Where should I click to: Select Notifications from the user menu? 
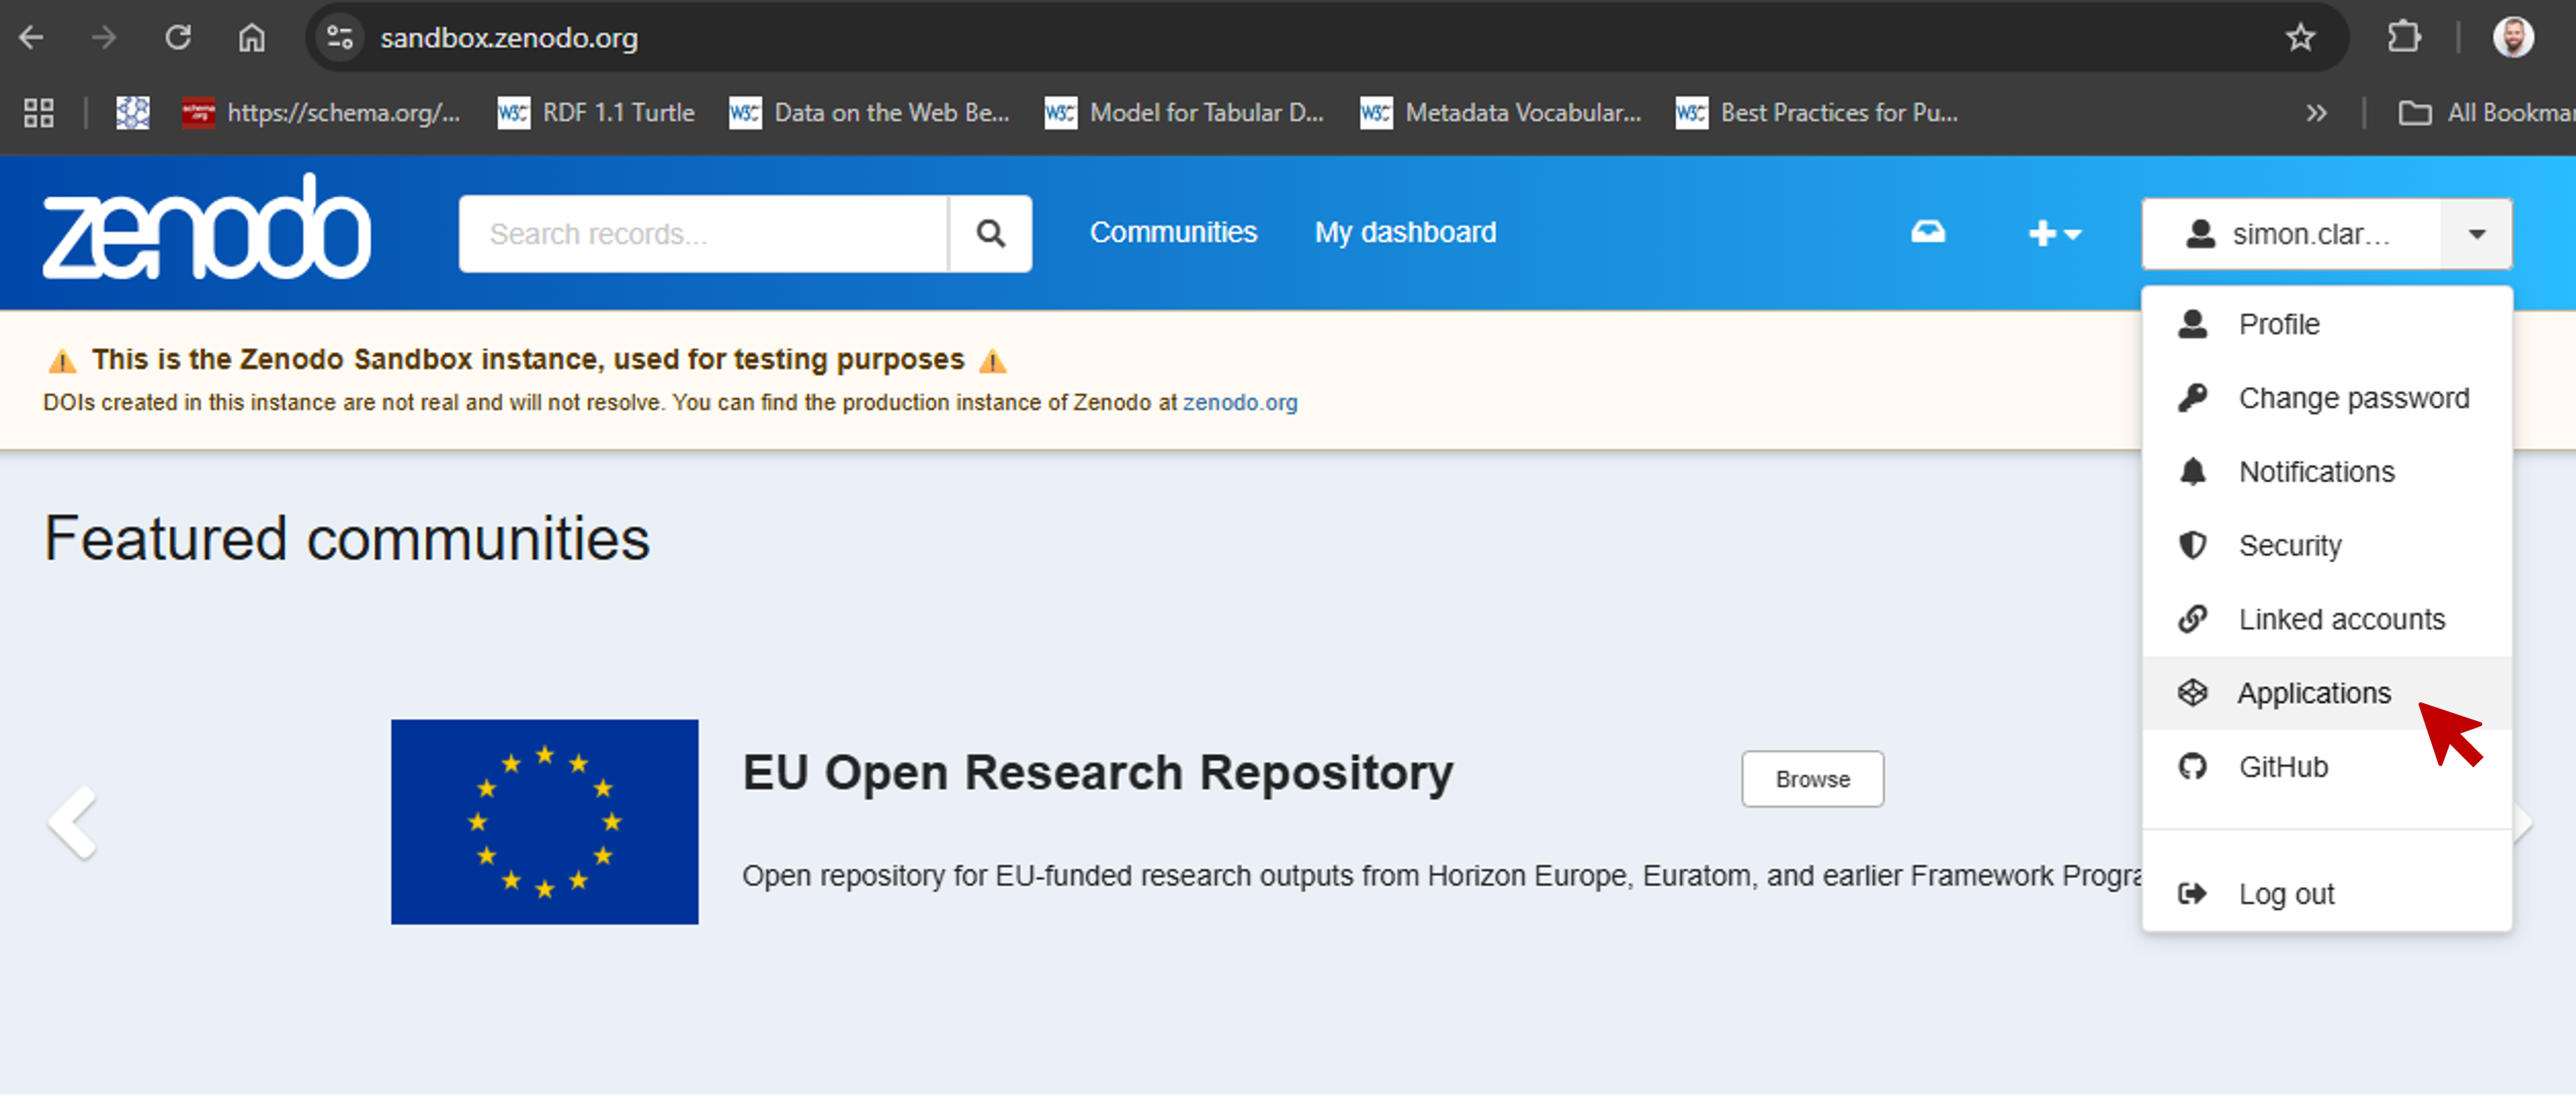[2327, 472]
